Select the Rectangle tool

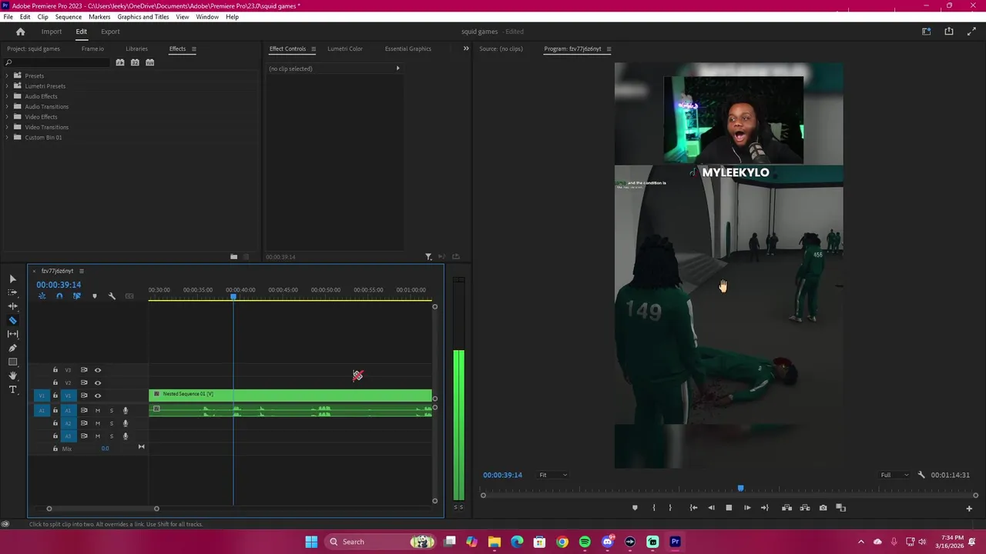[12, 362]
